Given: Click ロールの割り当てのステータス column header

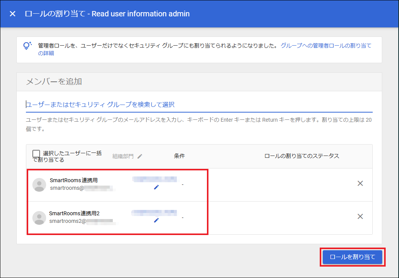Looking at the screenshot, I should (x=301, y=156).
